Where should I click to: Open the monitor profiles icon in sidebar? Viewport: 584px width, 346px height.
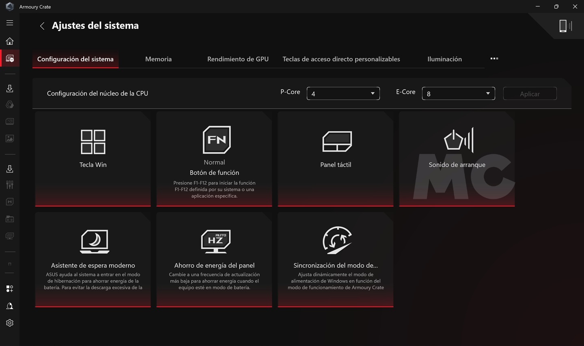(10, 236)
